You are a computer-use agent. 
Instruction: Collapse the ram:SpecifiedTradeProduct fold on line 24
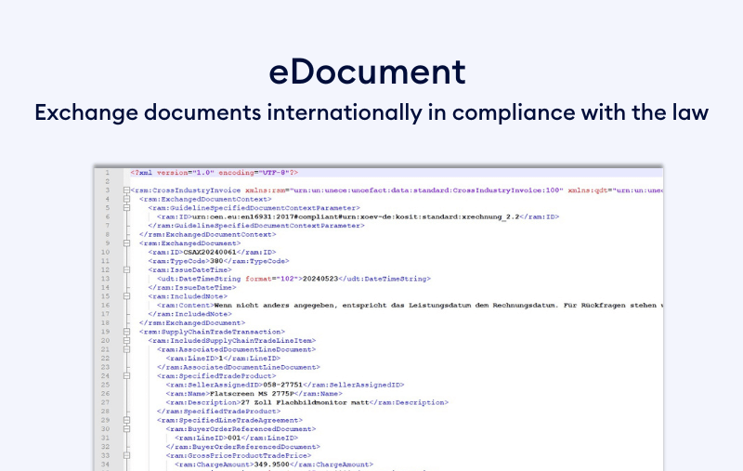click(x=126, y=375)
